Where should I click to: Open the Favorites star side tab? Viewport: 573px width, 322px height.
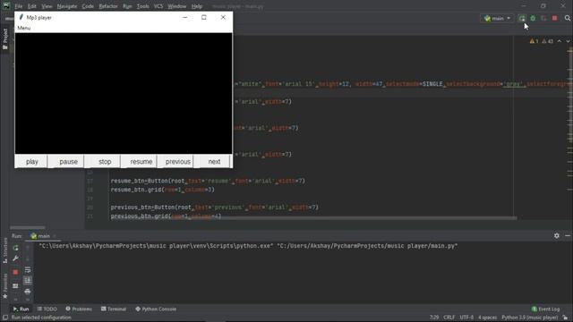pyautogui.click(x=5, y=286)
